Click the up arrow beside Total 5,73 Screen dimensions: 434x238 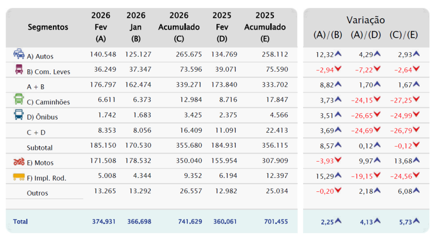coord(416,221)
